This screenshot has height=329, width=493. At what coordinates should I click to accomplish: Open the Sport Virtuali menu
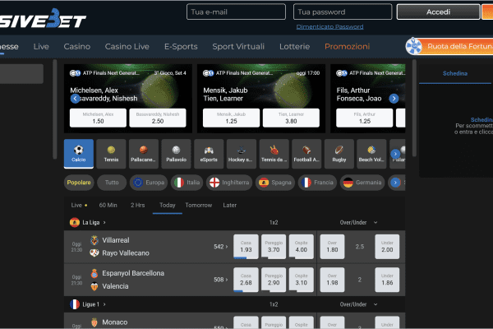[238, 47]
